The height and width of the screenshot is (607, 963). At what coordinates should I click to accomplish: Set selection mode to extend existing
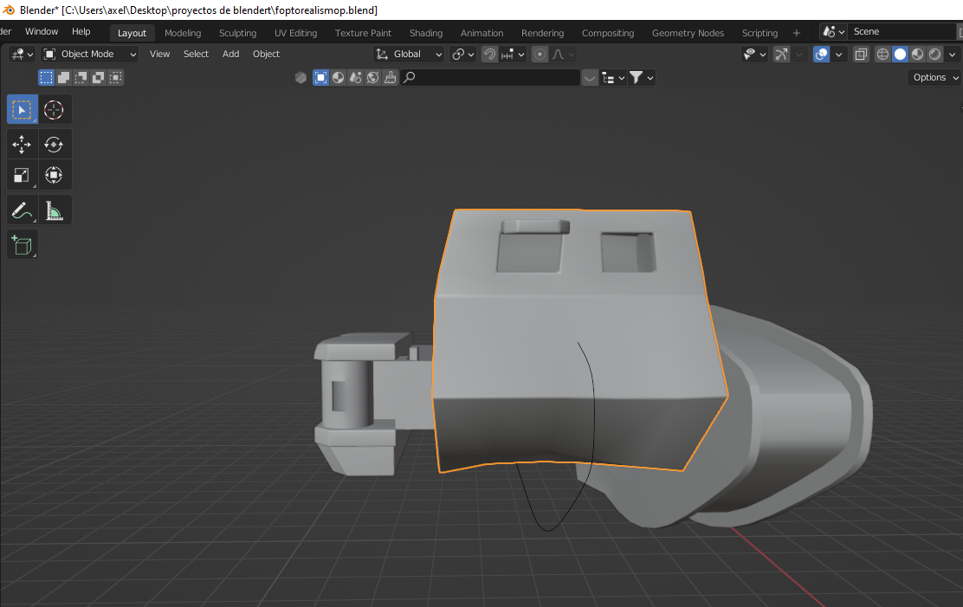tap(63, 77)
